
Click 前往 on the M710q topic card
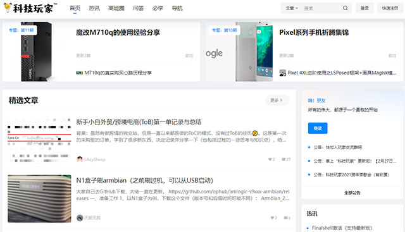[189, 56]
